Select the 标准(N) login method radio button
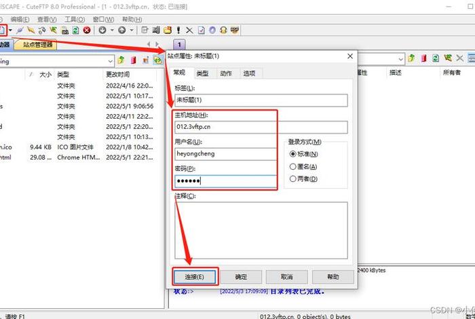The image size is (475, 319). coord(292,154)
